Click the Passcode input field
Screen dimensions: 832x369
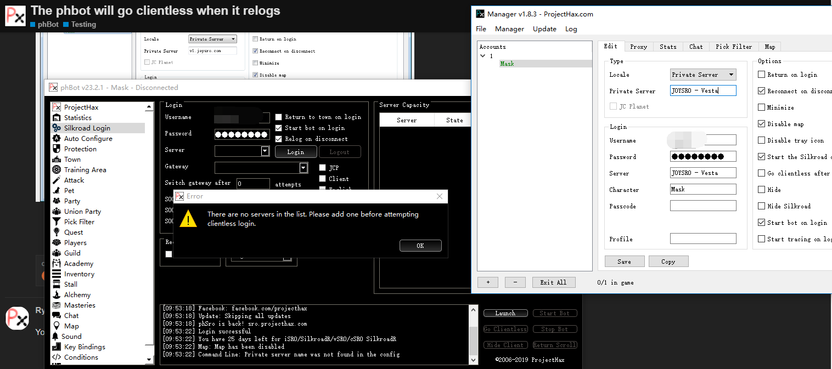(702, 206)
